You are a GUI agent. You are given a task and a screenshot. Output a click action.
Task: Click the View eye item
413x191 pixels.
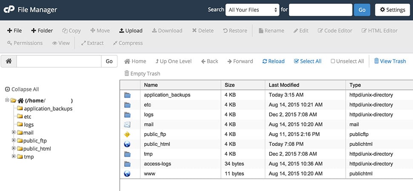pyautogui.click(x=61, y=43)
